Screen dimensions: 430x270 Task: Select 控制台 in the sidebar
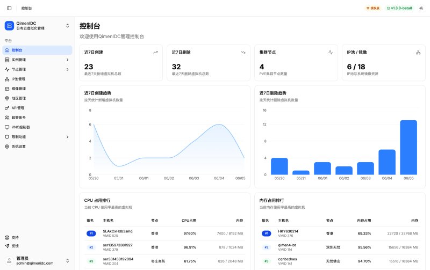pyautogui.click(x=37, y=50)
